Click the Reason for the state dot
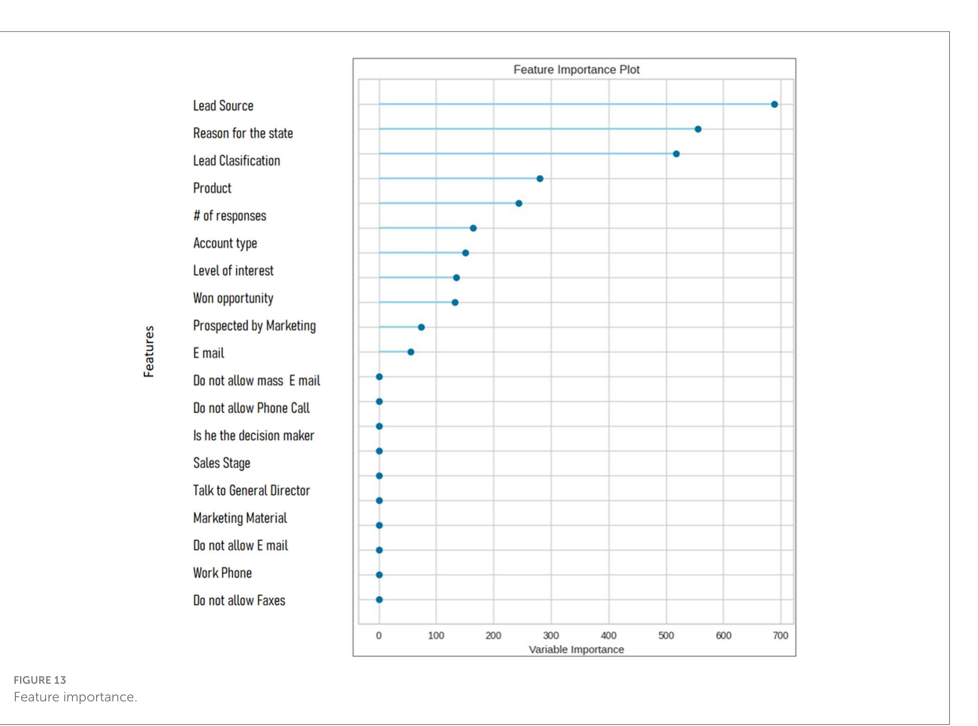This screenshot has height=726, width=978. click(698, 129)
